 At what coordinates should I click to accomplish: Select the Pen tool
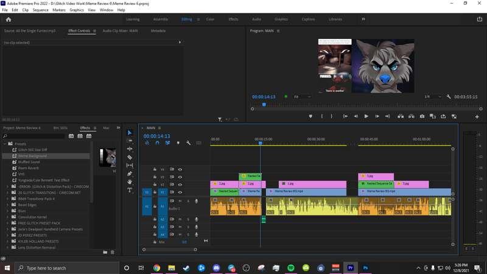tap(130, 174)
